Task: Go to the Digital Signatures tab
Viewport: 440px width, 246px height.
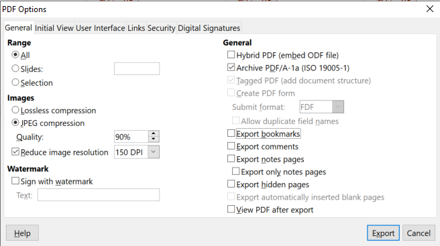Action: click(209, 28)
